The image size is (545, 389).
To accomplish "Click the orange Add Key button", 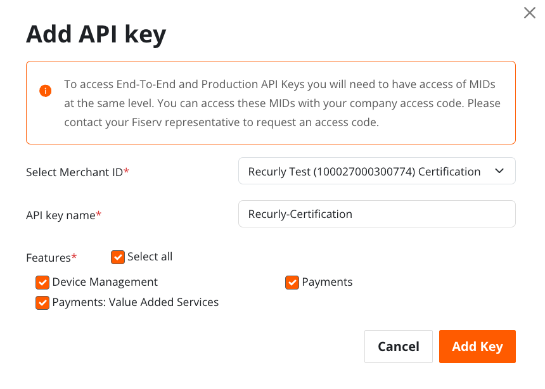I will [x=477, y=347].
